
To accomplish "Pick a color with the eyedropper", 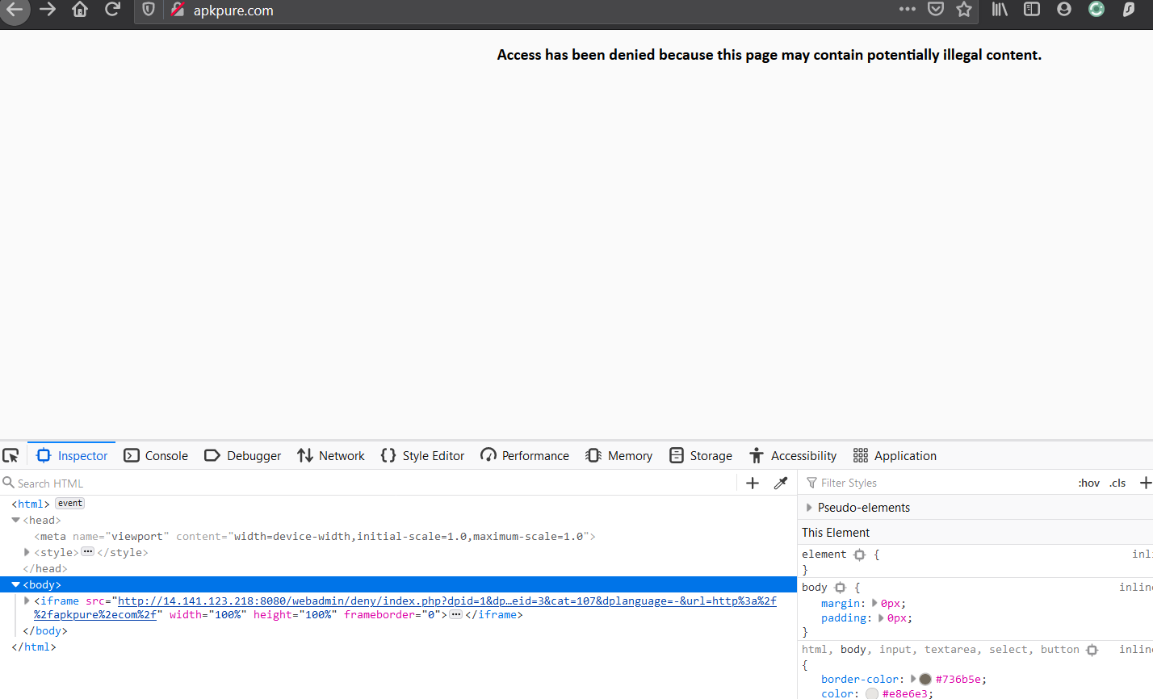I will [781, 483].
